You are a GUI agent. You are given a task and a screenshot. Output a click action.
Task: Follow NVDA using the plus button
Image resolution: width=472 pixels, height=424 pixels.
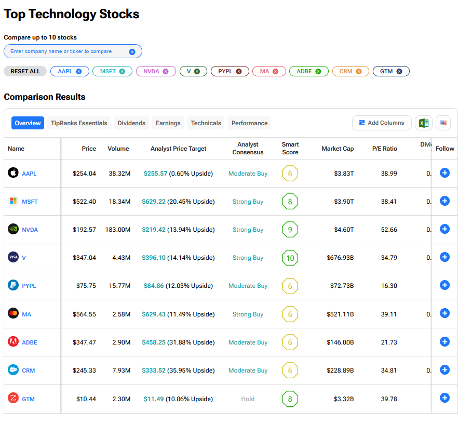444,229
